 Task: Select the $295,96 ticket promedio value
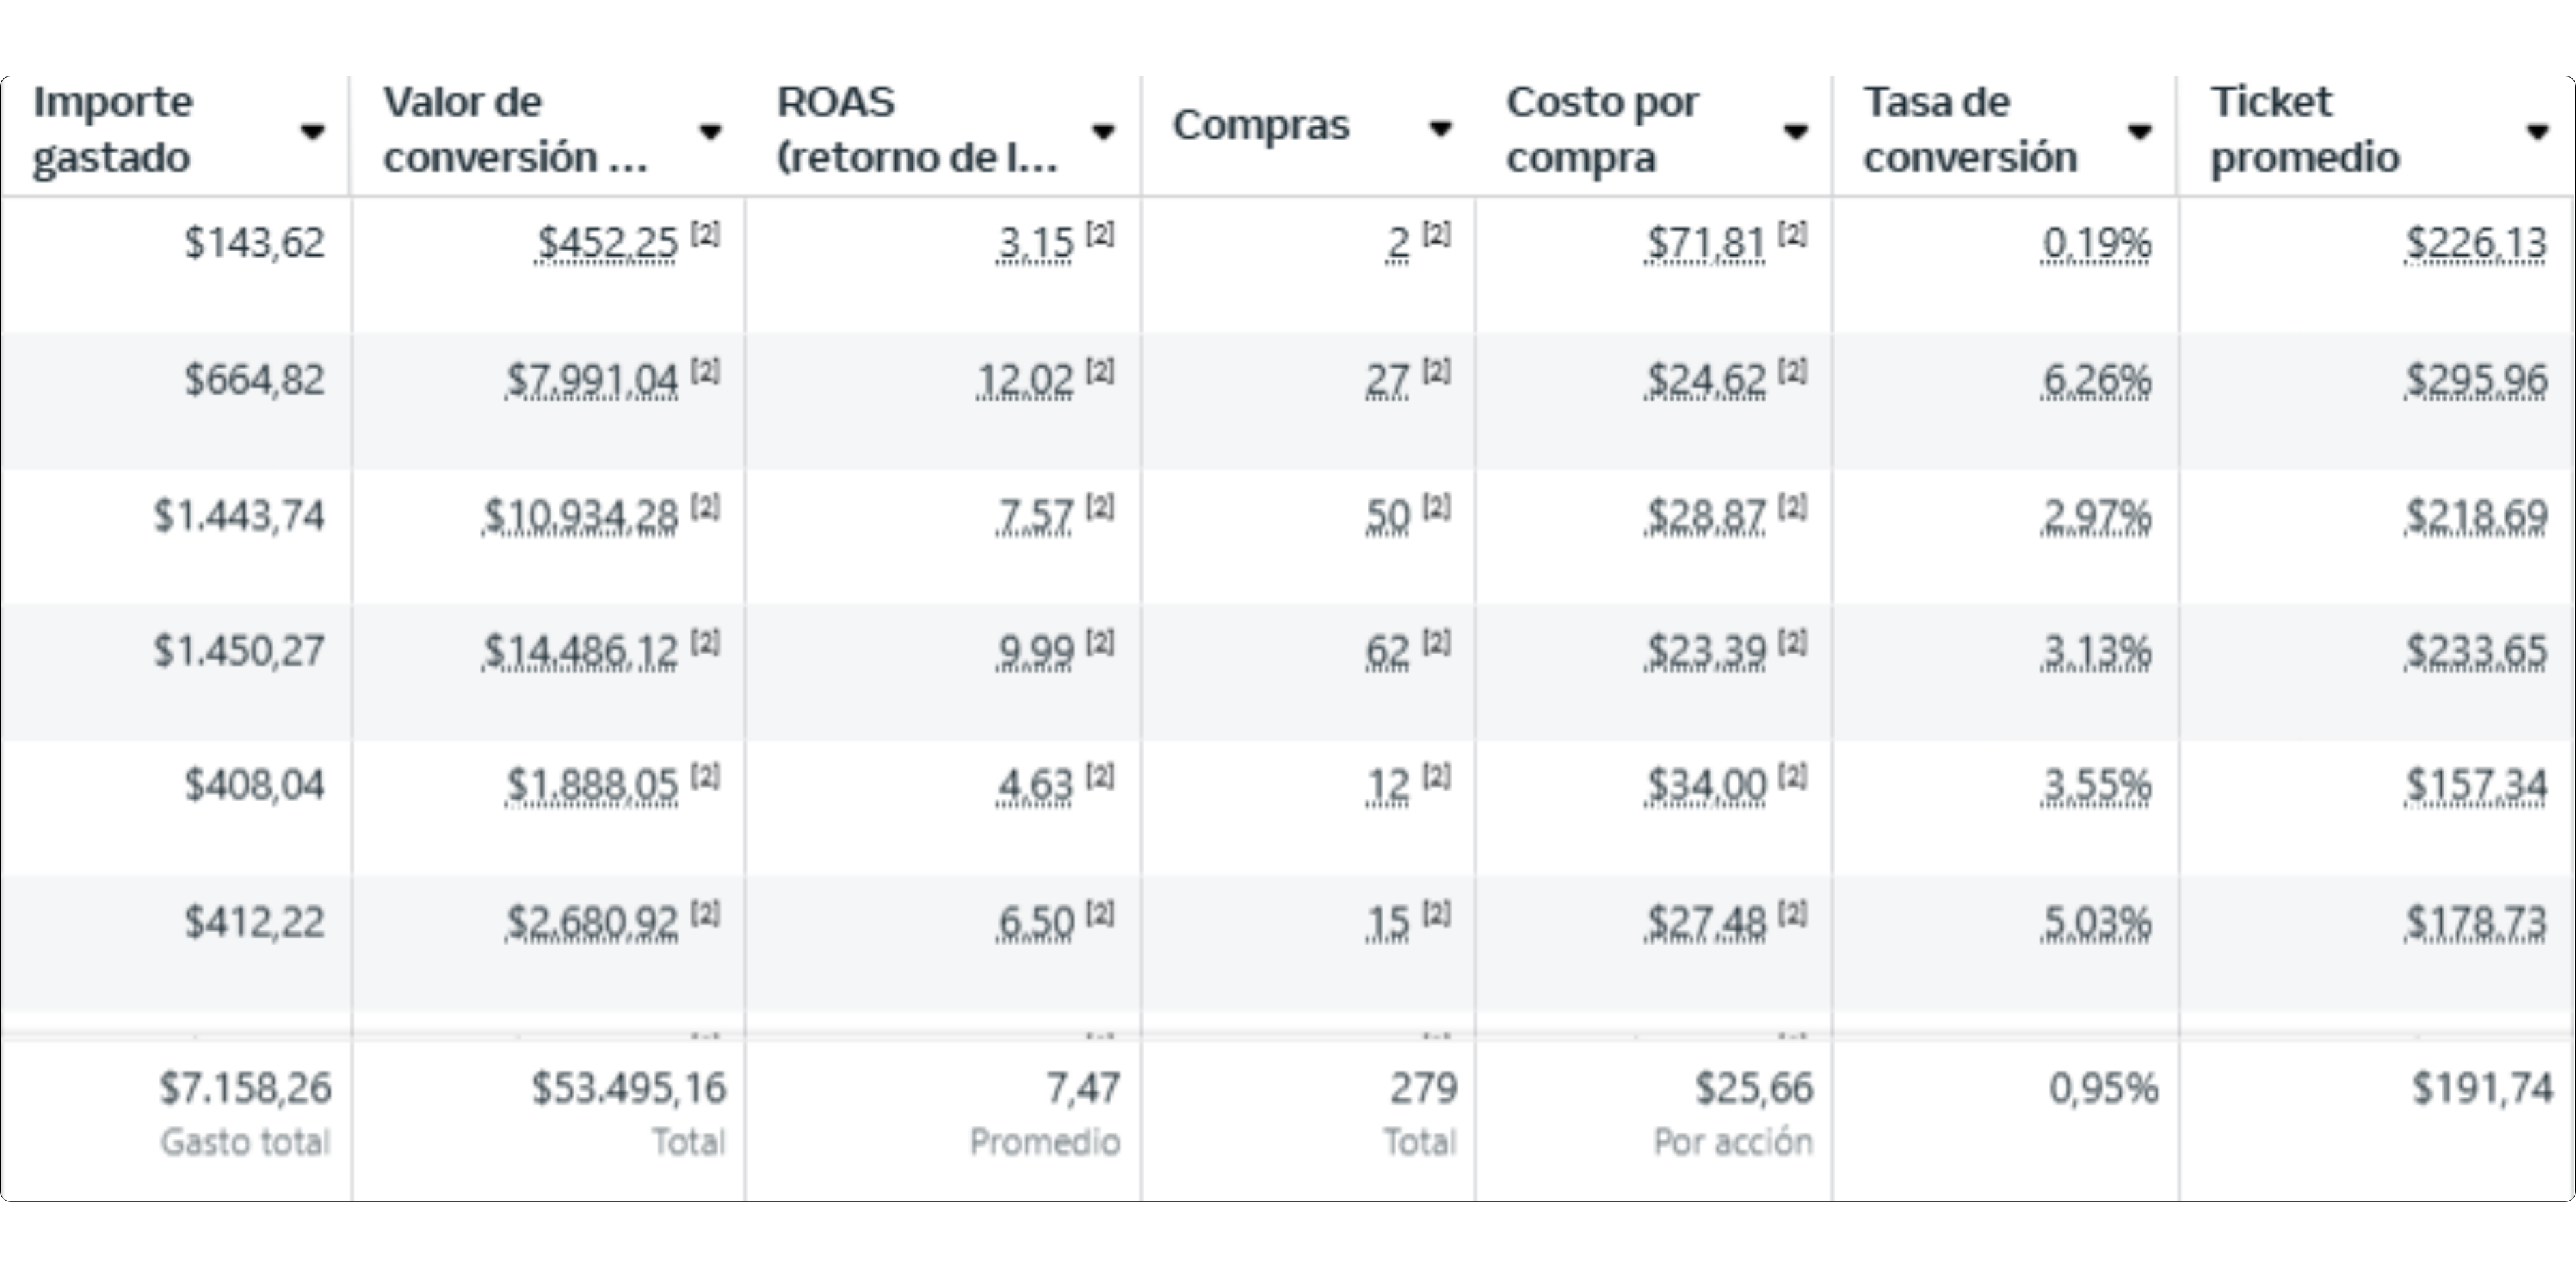(2476, 380)
